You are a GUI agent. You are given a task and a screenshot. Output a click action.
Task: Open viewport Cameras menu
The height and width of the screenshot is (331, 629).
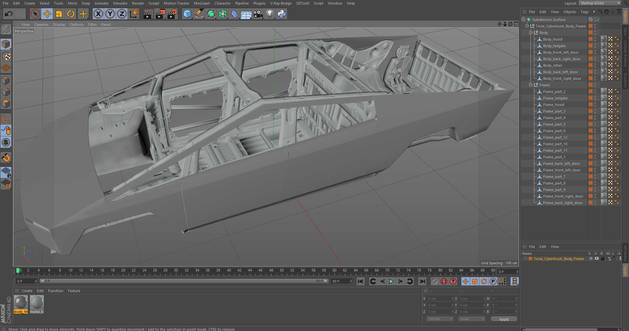click(x=41, y=25)
